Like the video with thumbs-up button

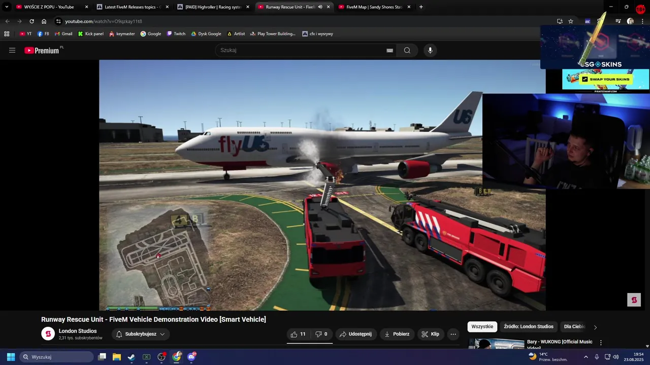pos(298,334)
